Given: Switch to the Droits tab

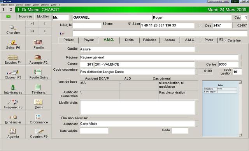Looking at the screenshot, I should click(x=129, y=40).
